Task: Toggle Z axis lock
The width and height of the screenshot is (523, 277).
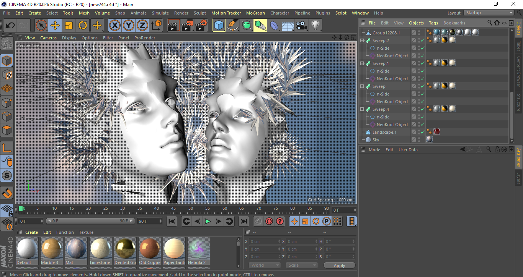Action: pos(142,26)
